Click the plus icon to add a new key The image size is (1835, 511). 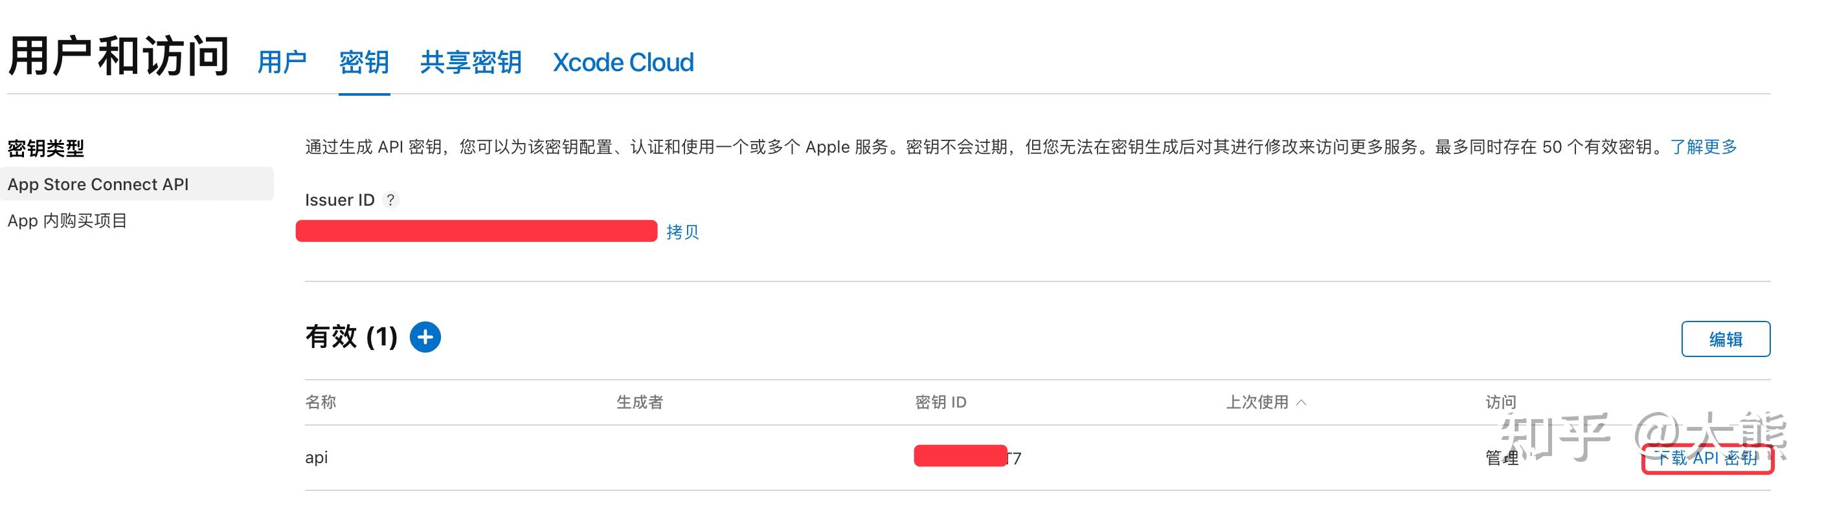(425, 336)
